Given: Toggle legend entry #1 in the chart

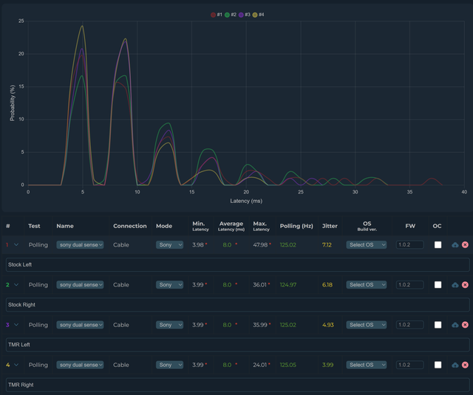Looking at the screenshot, I should tap(217, 15).
